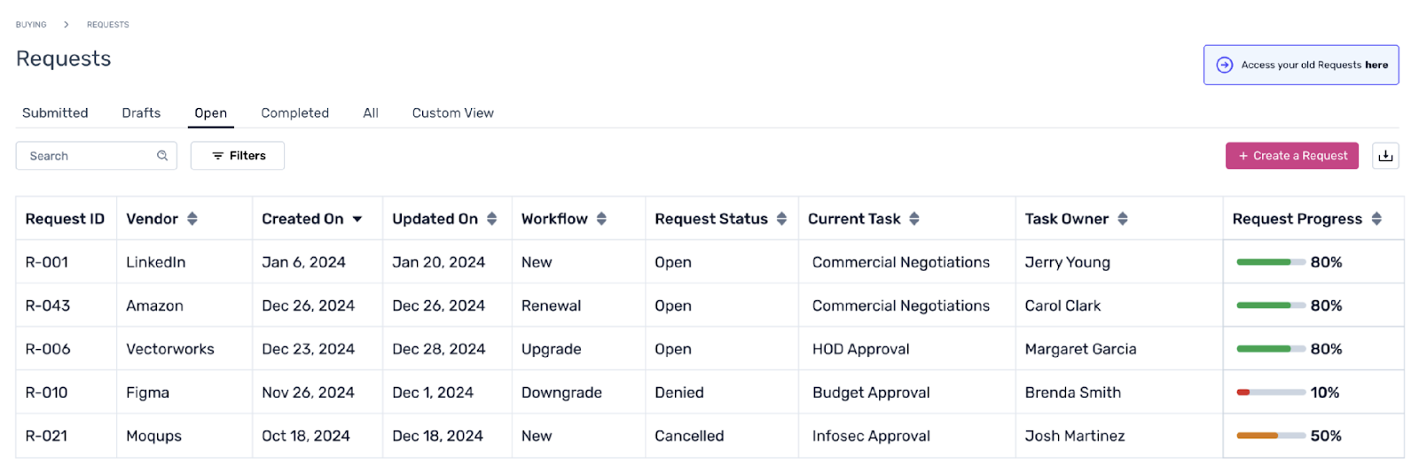Image resolution: width=1419 pixels, height=473 pixels.
Task: Click the REQUESTS breadcrumb
Action: [x=108, y=25]
